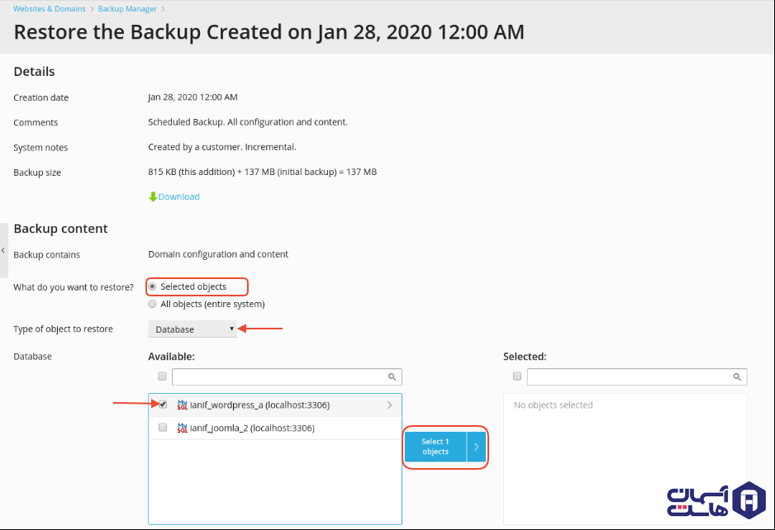The image size is (775, 530).
Task: Click the 'Domain configuration and content' value
Action: [x=218, y=254]
